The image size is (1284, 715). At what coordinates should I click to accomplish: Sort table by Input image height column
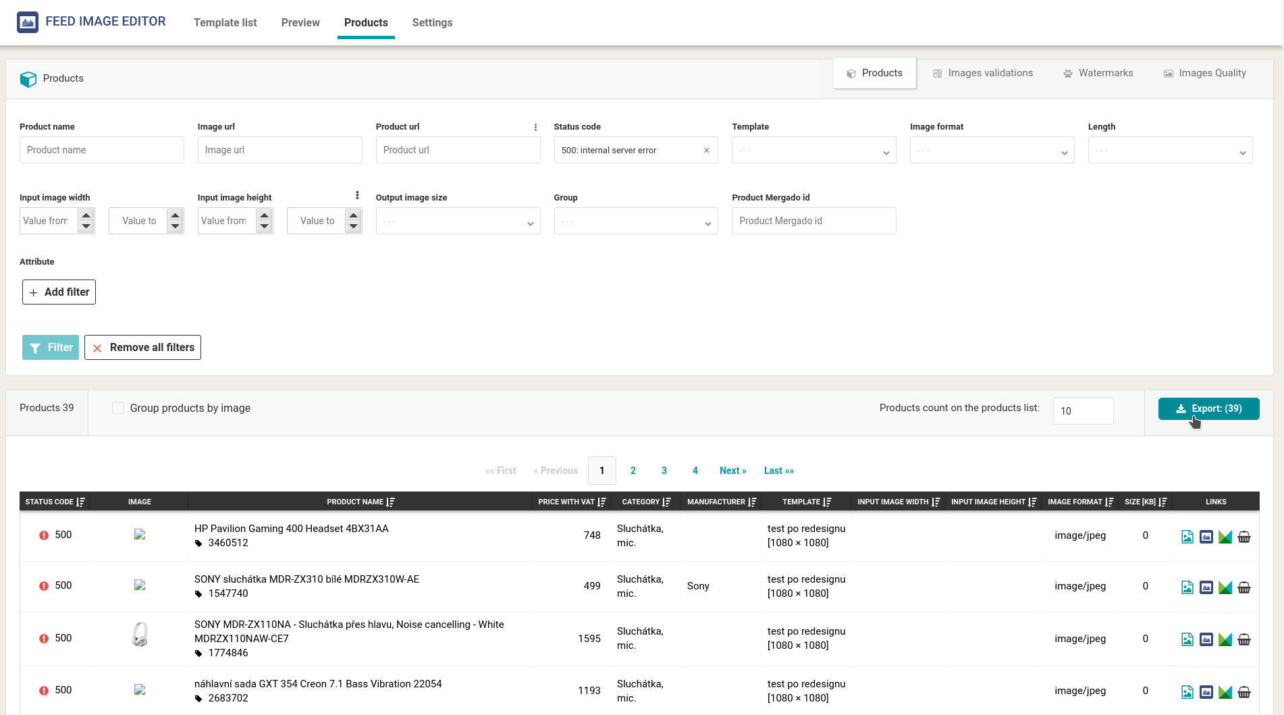point(1032,502)
